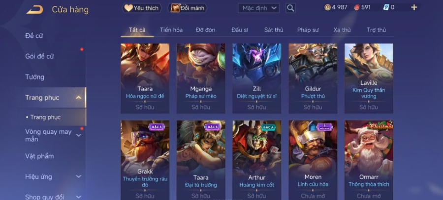Expand Vòng quay may mắn section
The width and height of the screenshot is (443, 200).
tap(79, 135)
